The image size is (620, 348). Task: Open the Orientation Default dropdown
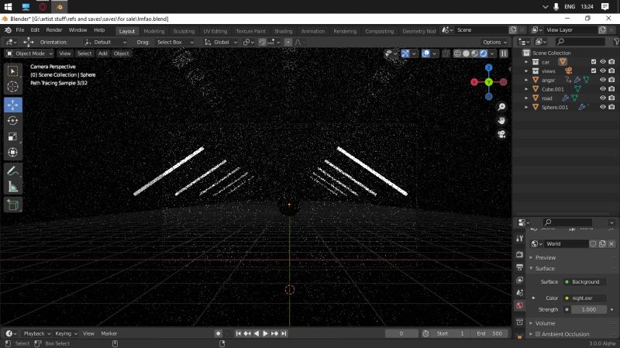[x=105, y=42]
